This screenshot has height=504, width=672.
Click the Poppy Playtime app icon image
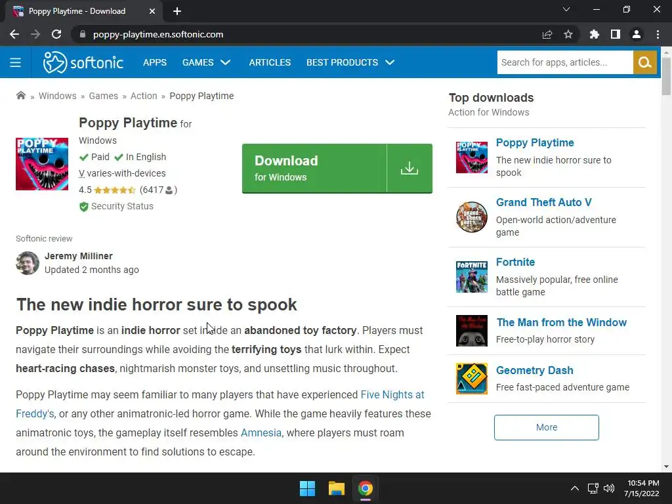point(42,163)
